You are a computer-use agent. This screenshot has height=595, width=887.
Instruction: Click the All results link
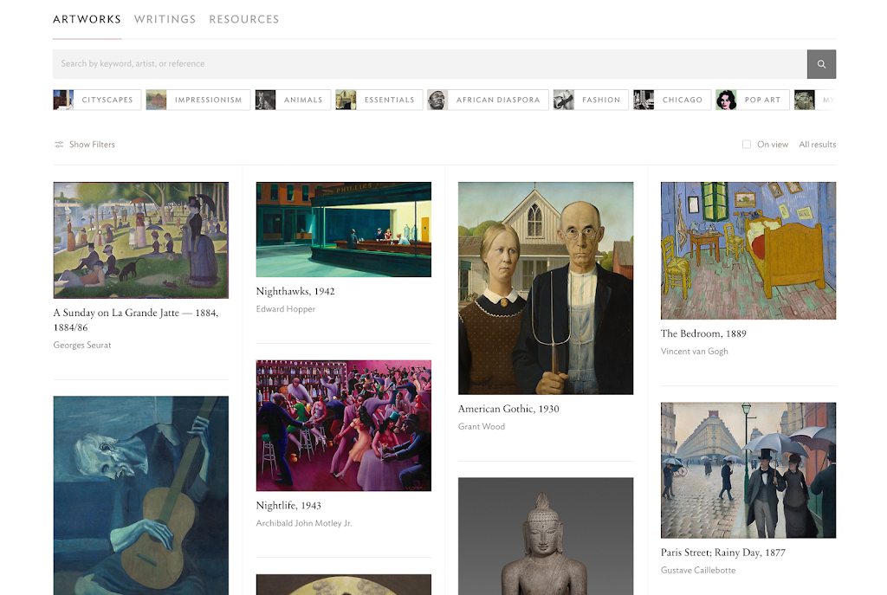tap(818, 145)
